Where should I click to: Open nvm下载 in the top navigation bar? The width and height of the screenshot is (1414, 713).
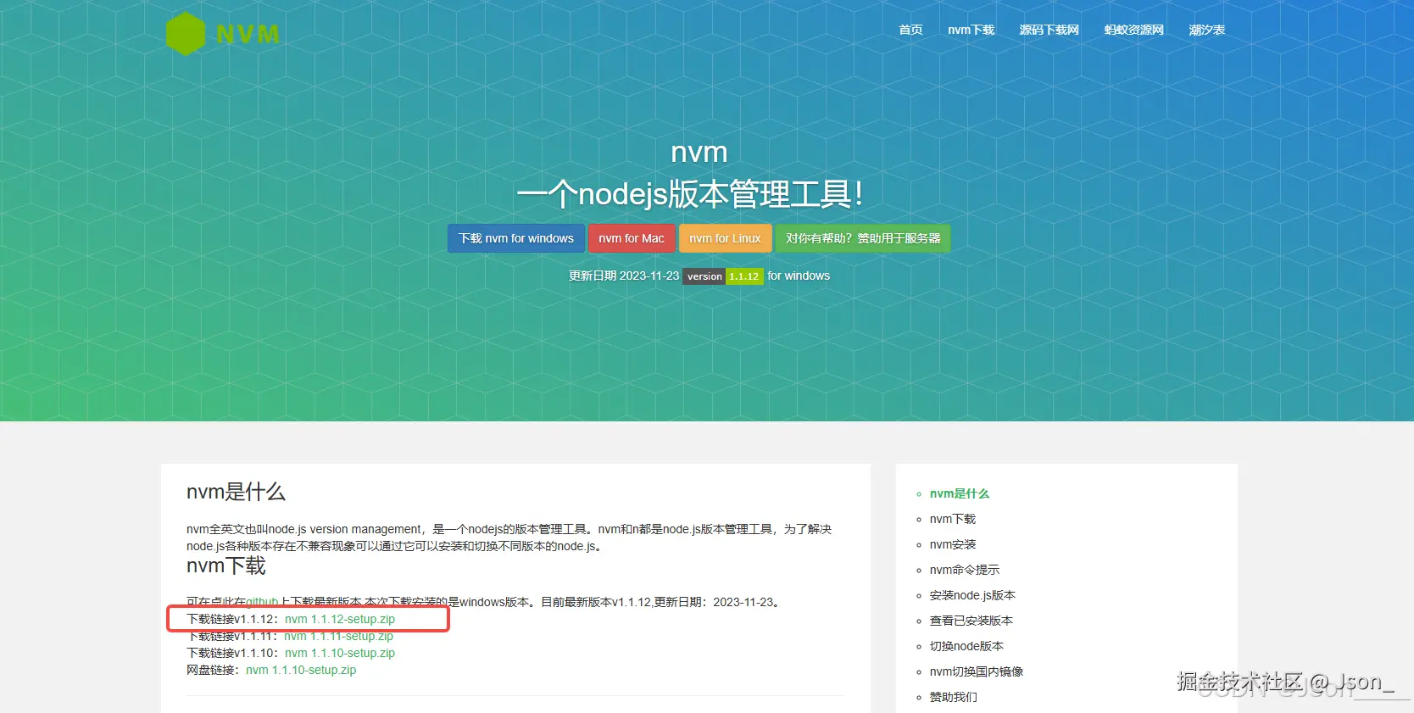[x=971, y=30]
